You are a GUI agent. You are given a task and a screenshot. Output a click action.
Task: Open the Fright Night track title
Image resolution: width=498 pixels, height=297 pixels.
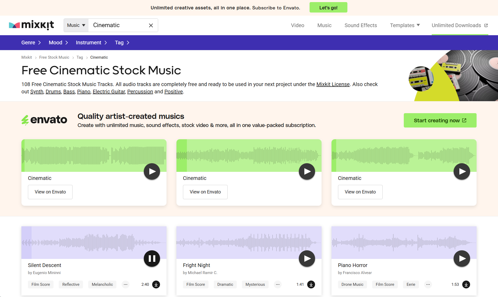pyautogui.click(x=196, y=265)
